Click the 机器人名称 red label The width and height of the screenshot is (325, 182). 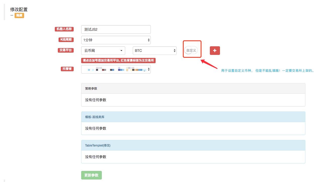[64, 29]
